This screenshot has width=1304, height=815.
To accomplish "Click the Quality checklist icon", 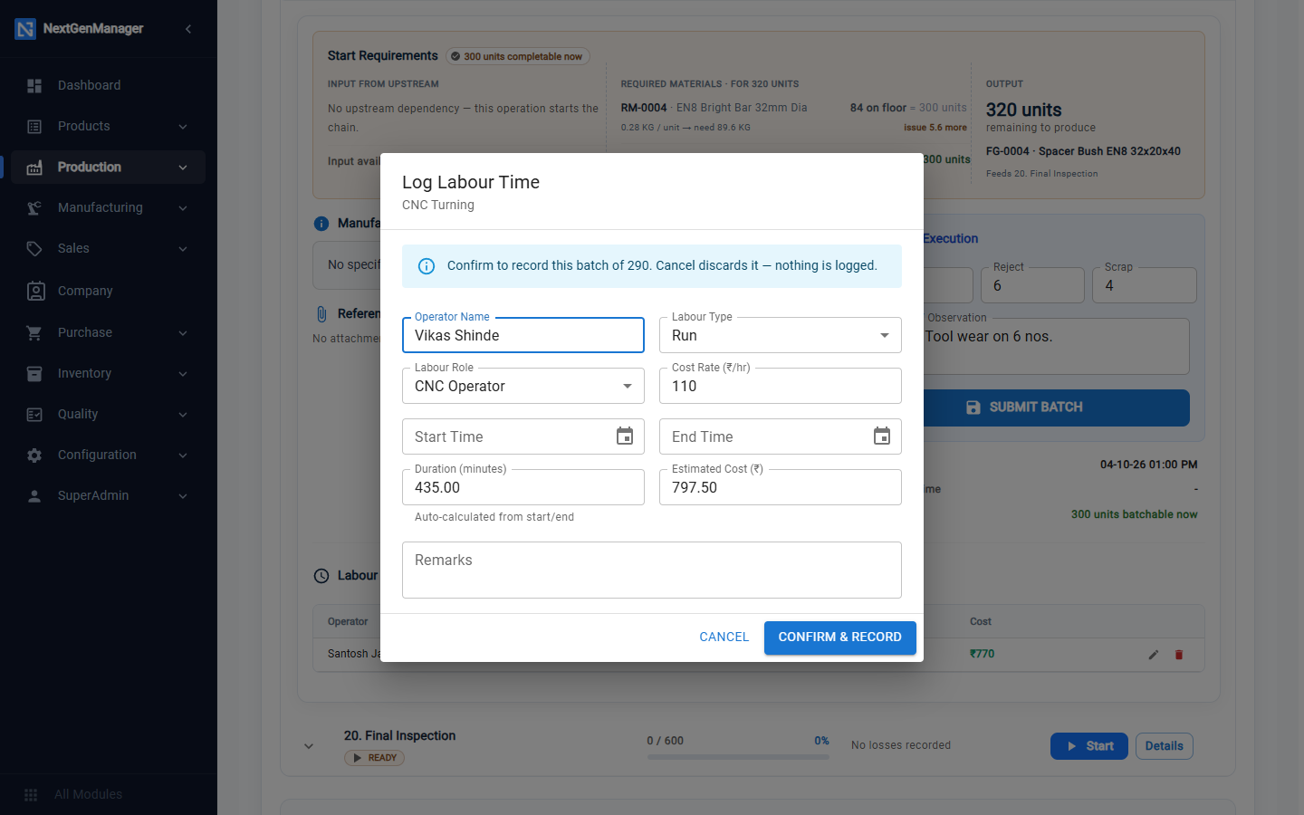I will (x=34, y=415).
